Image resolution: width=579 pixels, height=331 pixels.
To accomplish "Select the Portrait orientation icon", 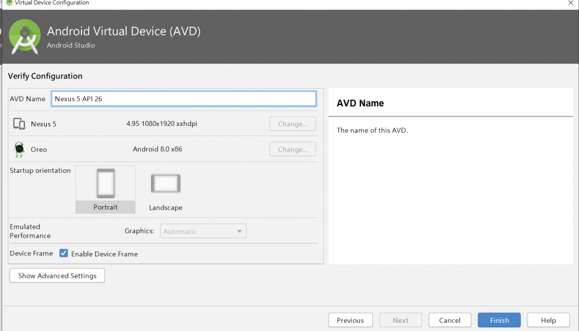I will coord(106,184).
